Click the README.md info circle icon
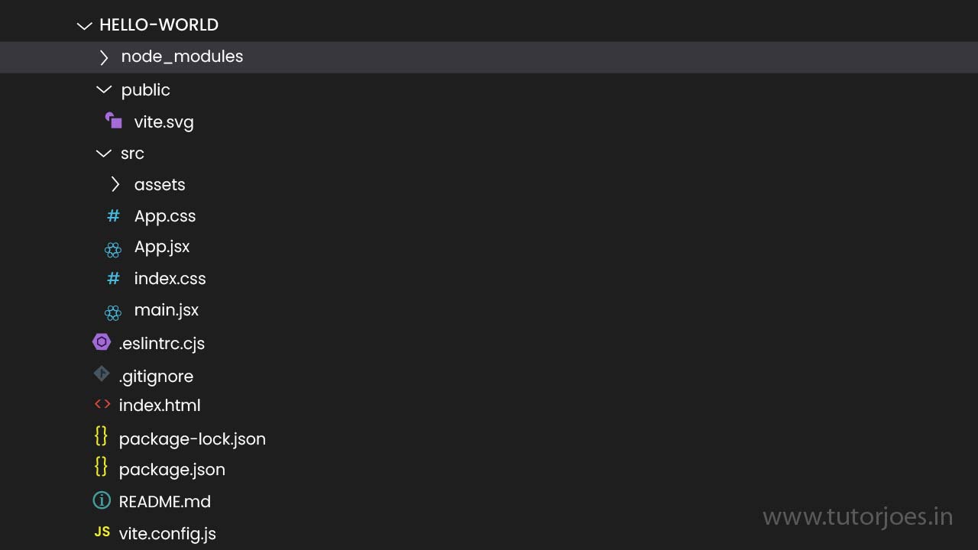 [102, 500]
